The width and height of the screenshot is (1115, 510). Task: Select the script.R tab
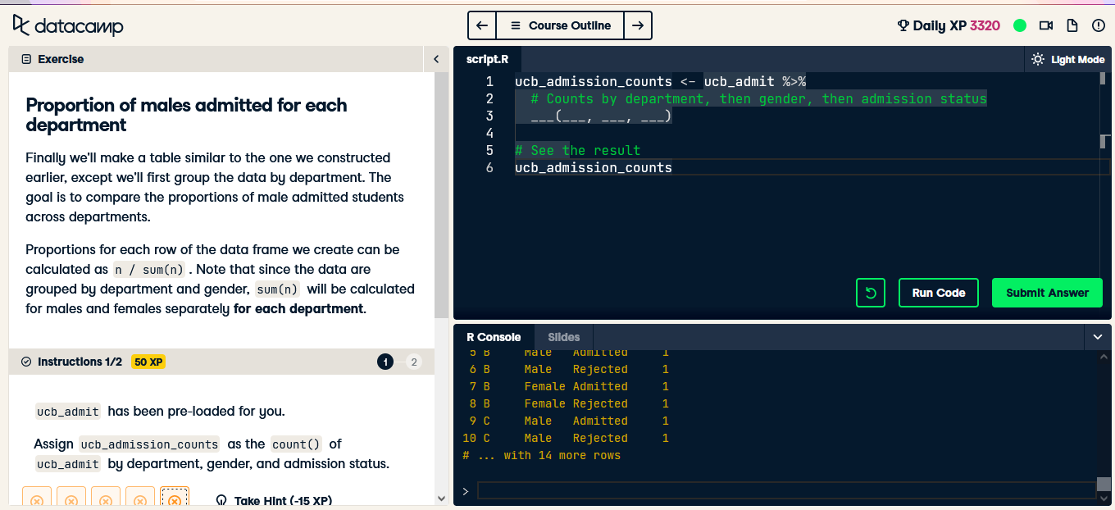pyautogui.click(x=488, y=58)
